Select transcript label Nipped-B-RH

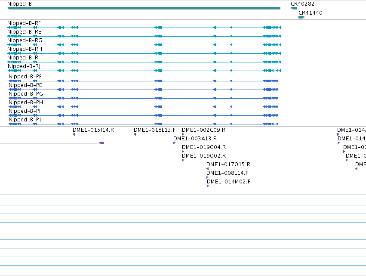point(25,49)
